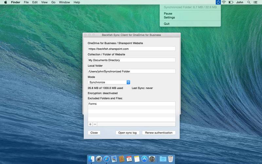Open the Apple menu
The image size is (262, 164).
point(6,2)
